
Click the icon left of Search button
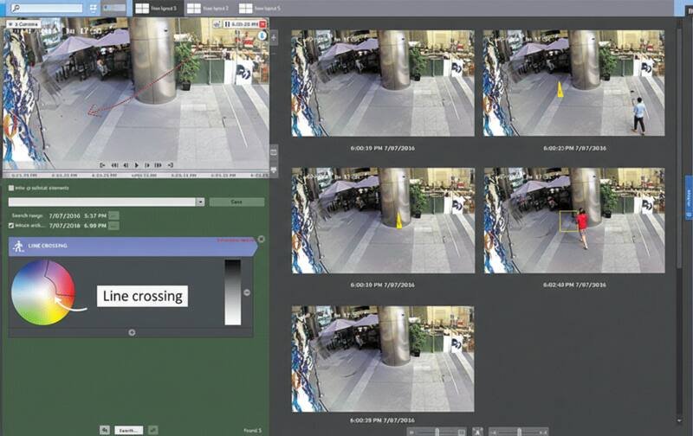click(105, 429)
